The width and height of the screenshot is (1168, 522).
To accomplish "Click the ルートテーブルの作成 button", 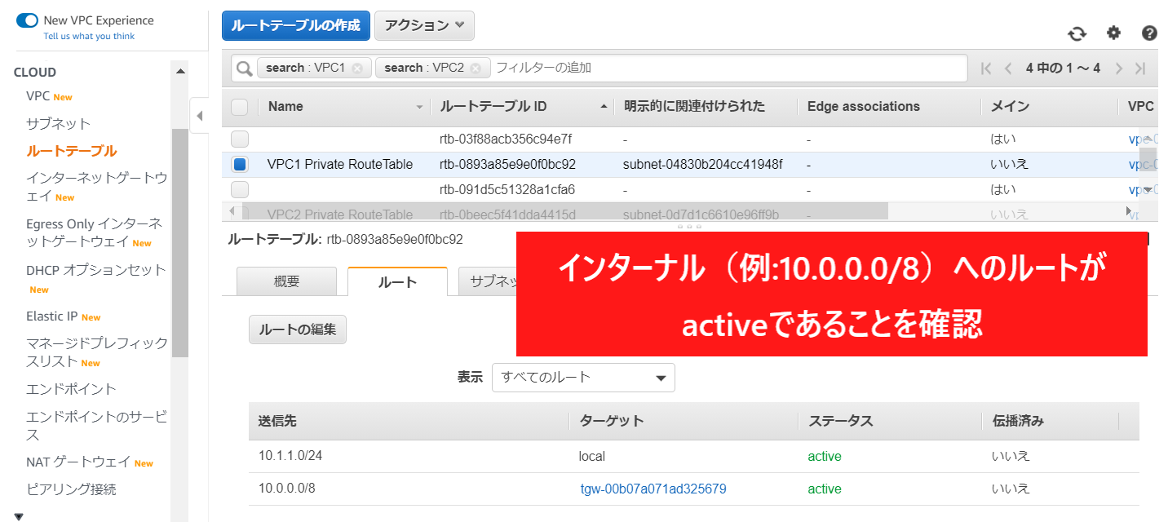I will point(295,25).
